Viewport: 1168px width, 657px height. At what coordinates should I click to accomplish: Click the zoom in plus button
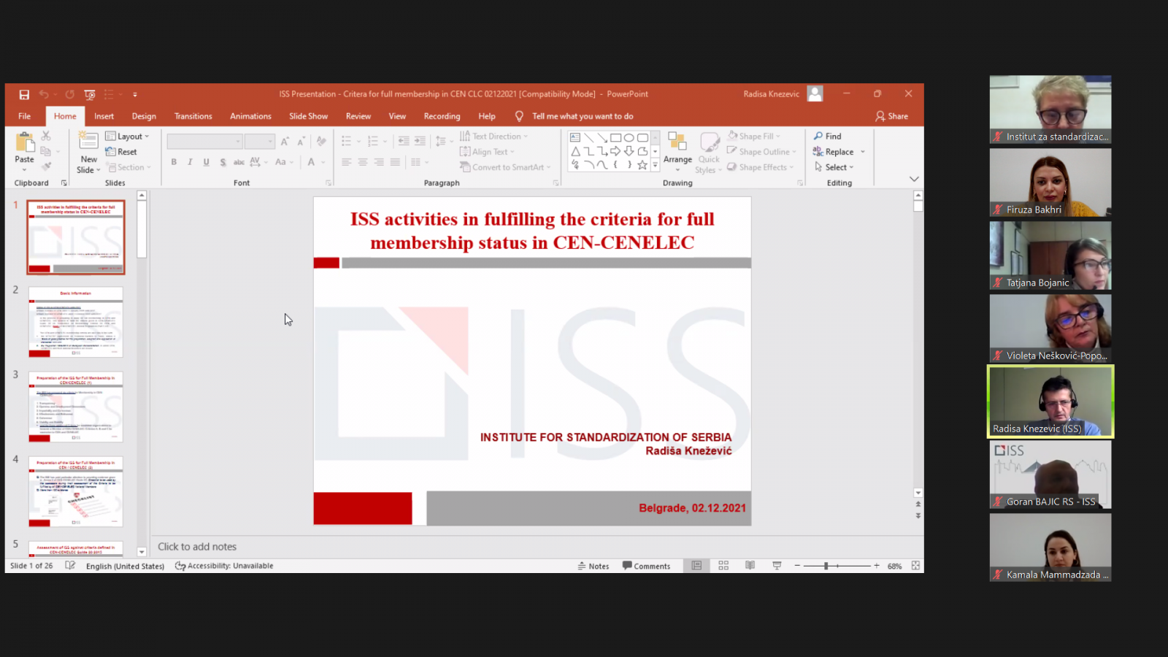(x=877, y=566)
